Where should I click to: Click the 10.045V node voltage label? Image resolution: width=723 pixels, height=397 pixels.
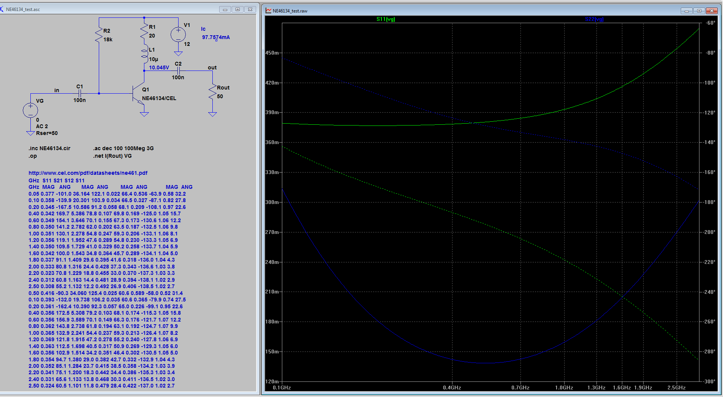coord(159,67)
